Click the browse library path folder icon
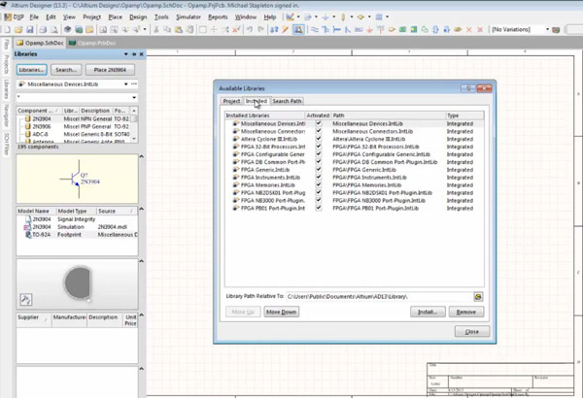Image resolution: width=583 pixels, height=398 pixels. click(478, 296)
